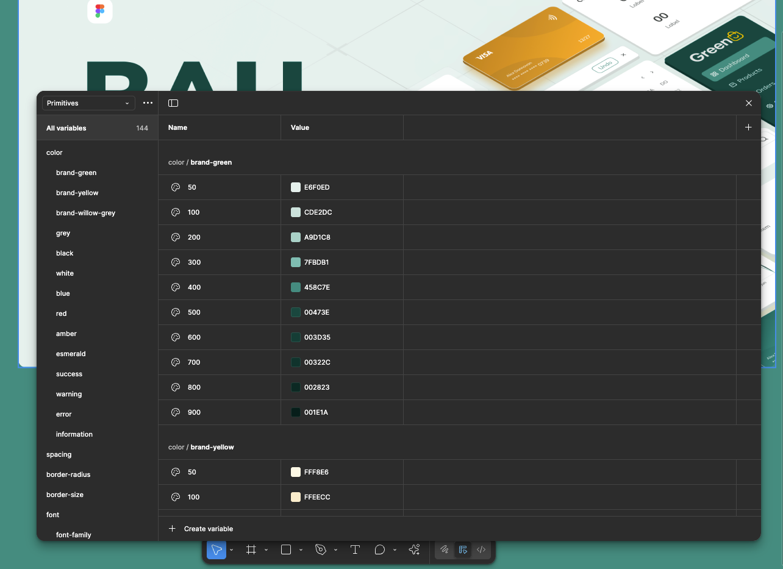Click the E6F0ED color swatch
This screenshot has height=569, width=783.
[296, 187]
